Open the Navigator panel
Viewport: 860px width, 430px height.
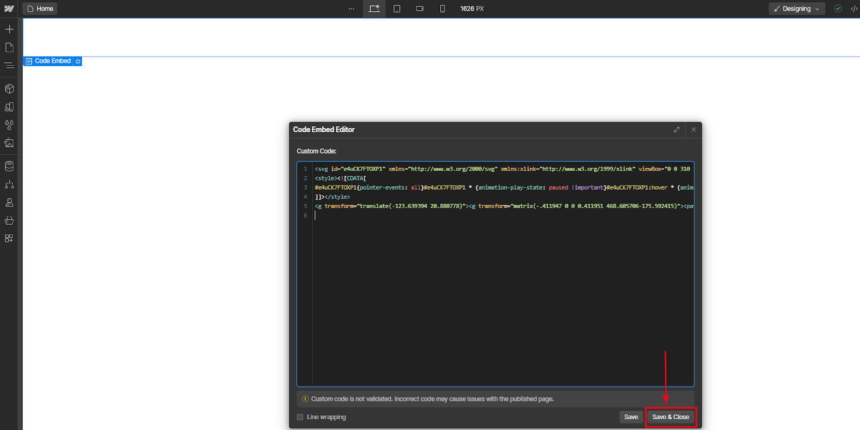(x=9, y=66)
